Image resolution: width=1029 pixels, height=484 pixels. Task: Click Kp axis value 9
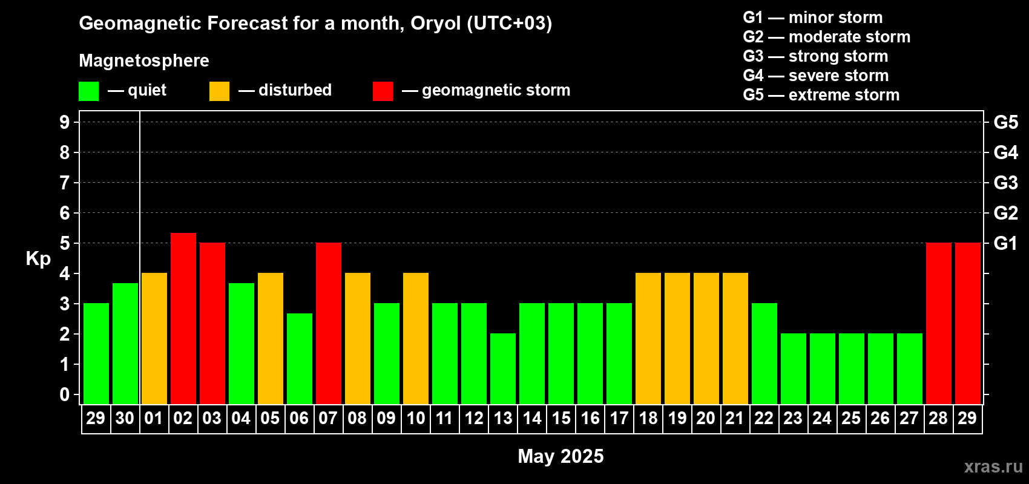[65, 122]
